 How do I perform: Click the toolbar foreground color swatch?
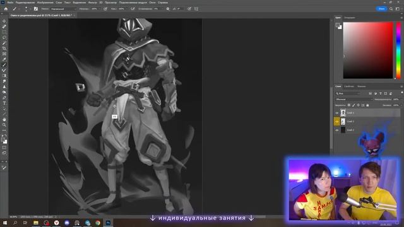click(x=3, y=140)
